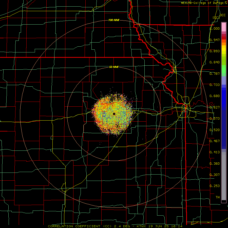Click the 0.627 legend value
This screenshot has height=228, width=228.
click(x=215, y=107)
